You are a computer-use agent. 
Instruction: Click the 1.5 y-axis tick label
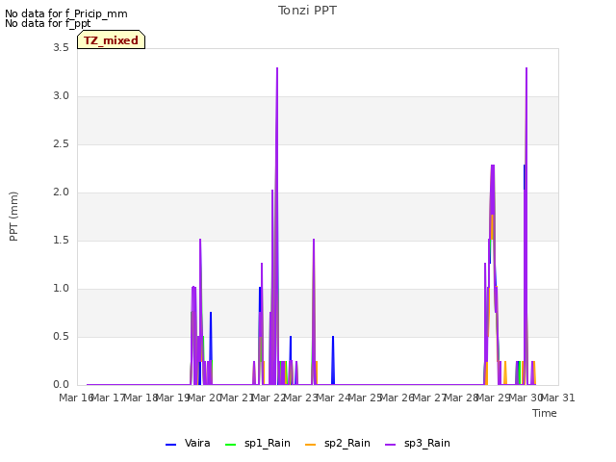pyautogui.click(x=61, y=241)
